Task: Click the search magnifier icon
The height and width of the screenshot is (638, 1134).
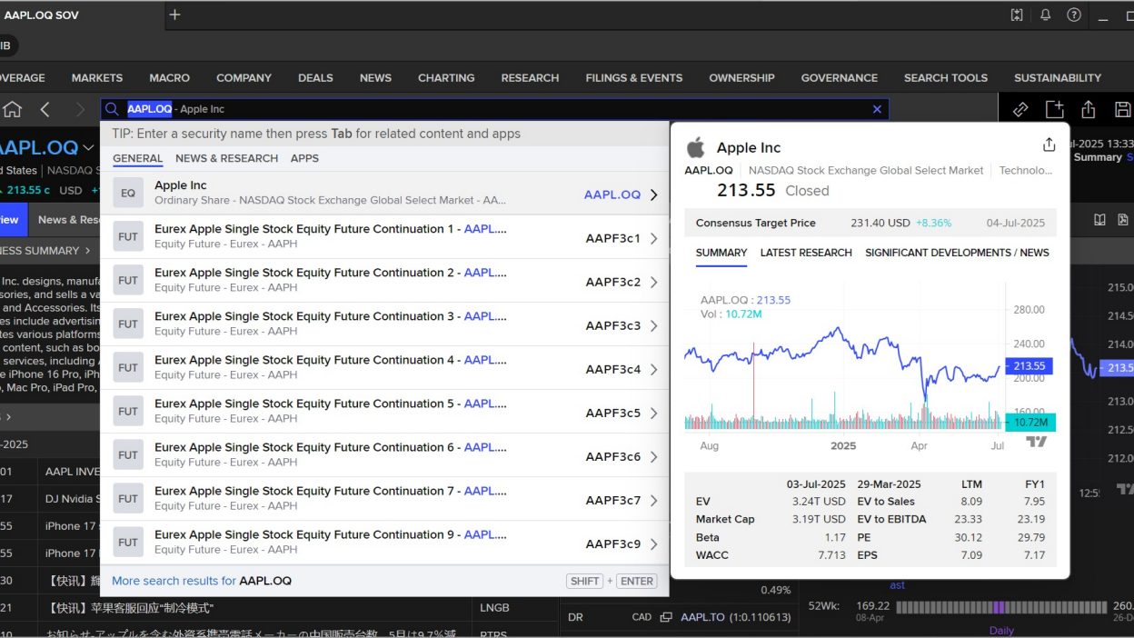Action: 112,109
